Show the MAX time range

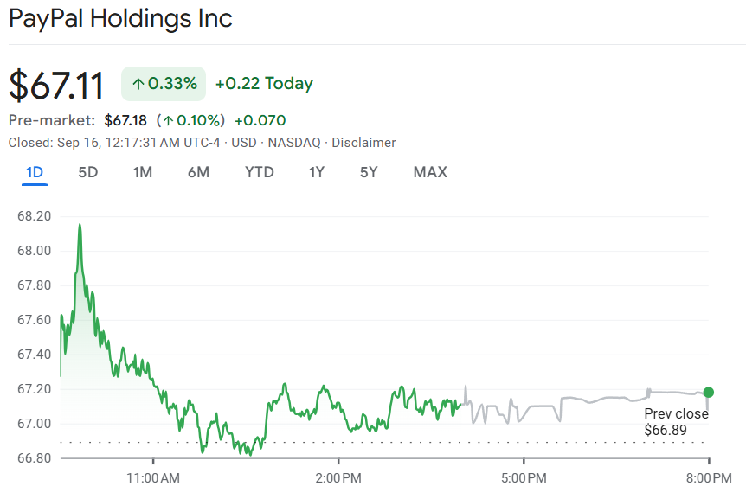(x=430, y=172)
